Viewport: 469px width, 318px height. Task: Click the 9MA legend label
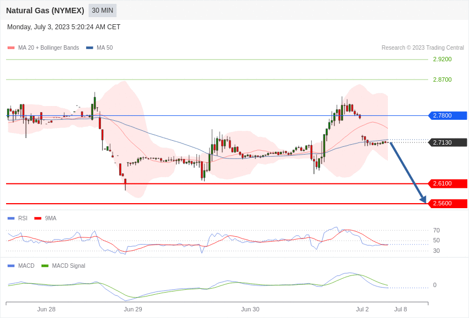pyautogui.click(x=51, y=219)
